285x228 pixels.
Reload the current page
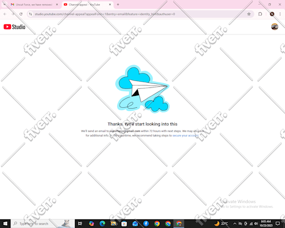(21, 14)
